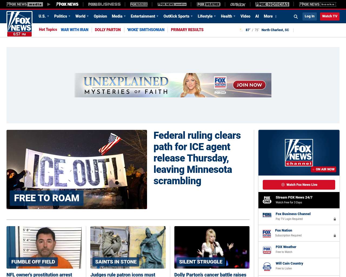Open WAR WITH IRAN hot topic

click(x=75, y=30)
